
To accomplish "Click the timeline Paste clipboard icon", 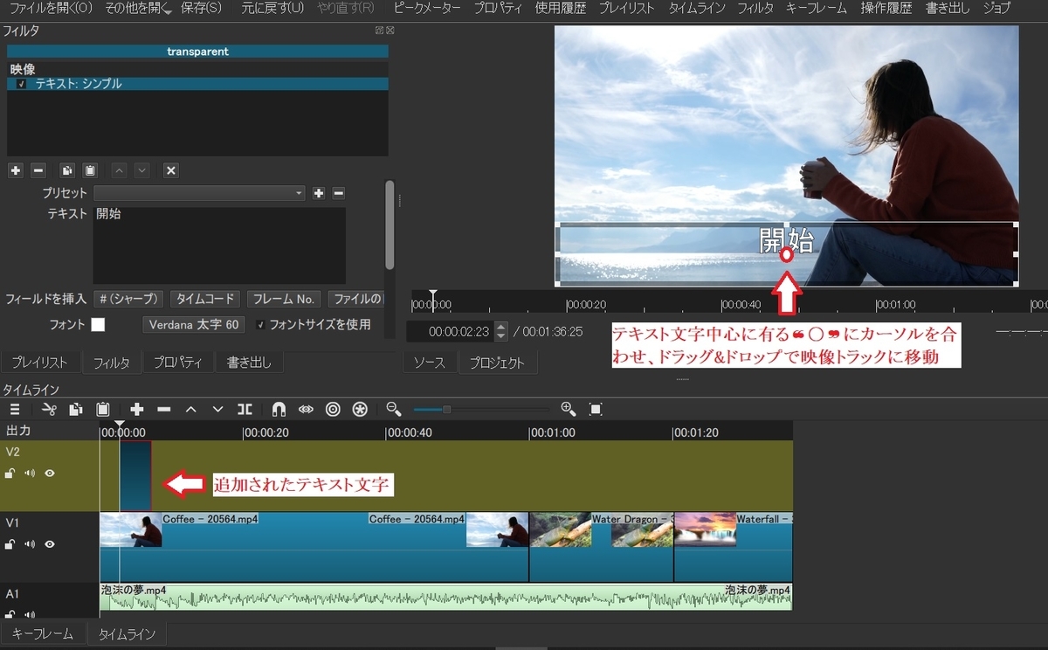I will [x=103, y=409].
